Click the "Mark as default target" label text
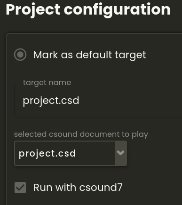Viewport: 182px width, 205px height. 90,55
